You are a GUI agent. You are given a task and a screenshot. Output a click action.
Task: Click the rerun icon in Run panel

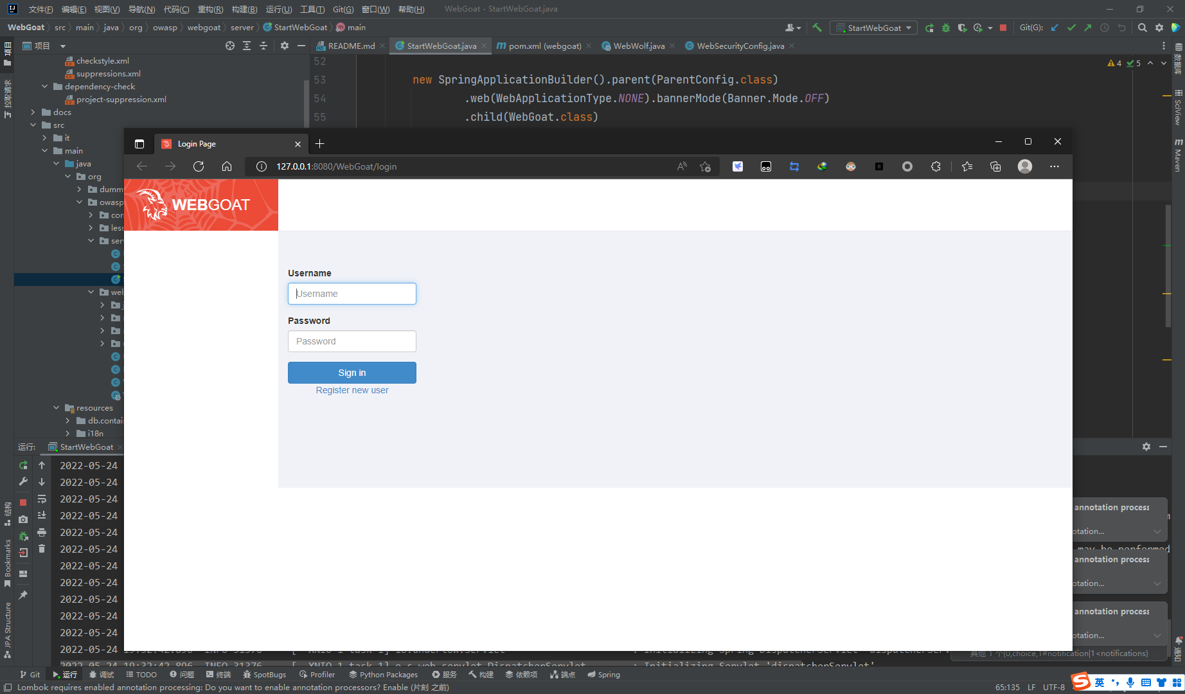(x=23, y=465)
